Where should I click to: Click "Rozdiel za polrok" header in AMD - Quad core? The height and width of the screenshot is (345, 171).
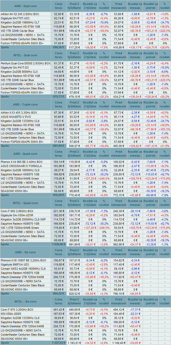click(x=151, y=154)
